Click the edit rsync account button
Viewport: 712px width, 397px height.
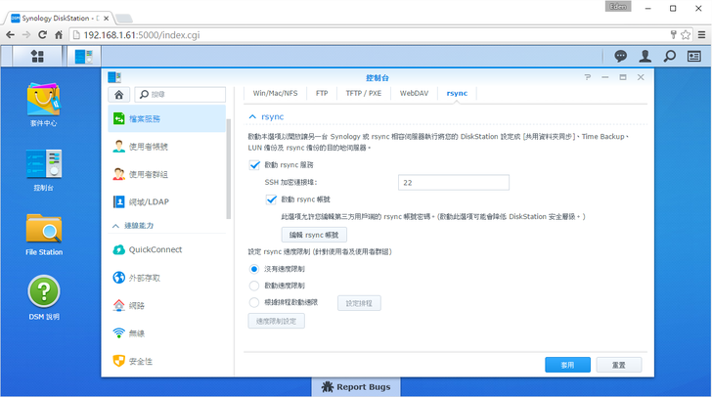pos(314,235)
